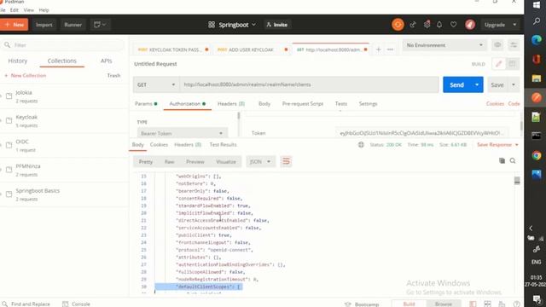546x307 pixels.
Task: Click the pencil edit icon near BUILD
Action: (498, 64)
